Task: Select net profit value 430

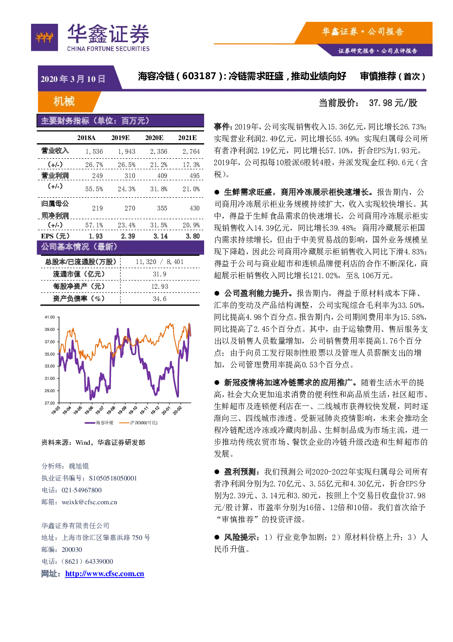Action: [195, 208]
